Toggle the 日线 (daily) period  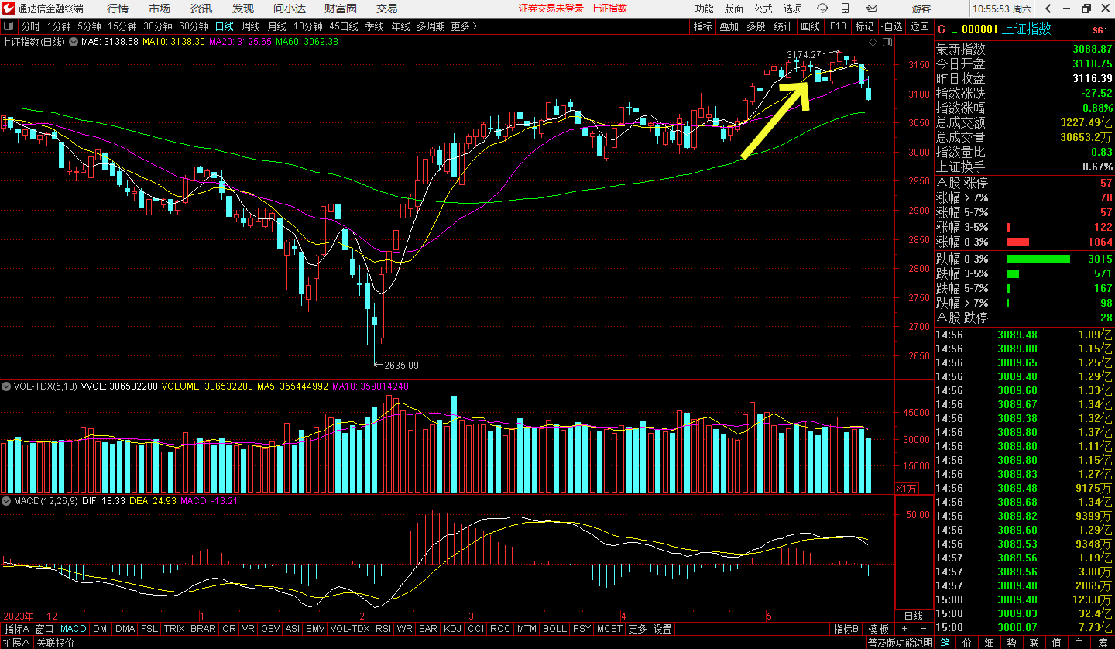[224, 26]
